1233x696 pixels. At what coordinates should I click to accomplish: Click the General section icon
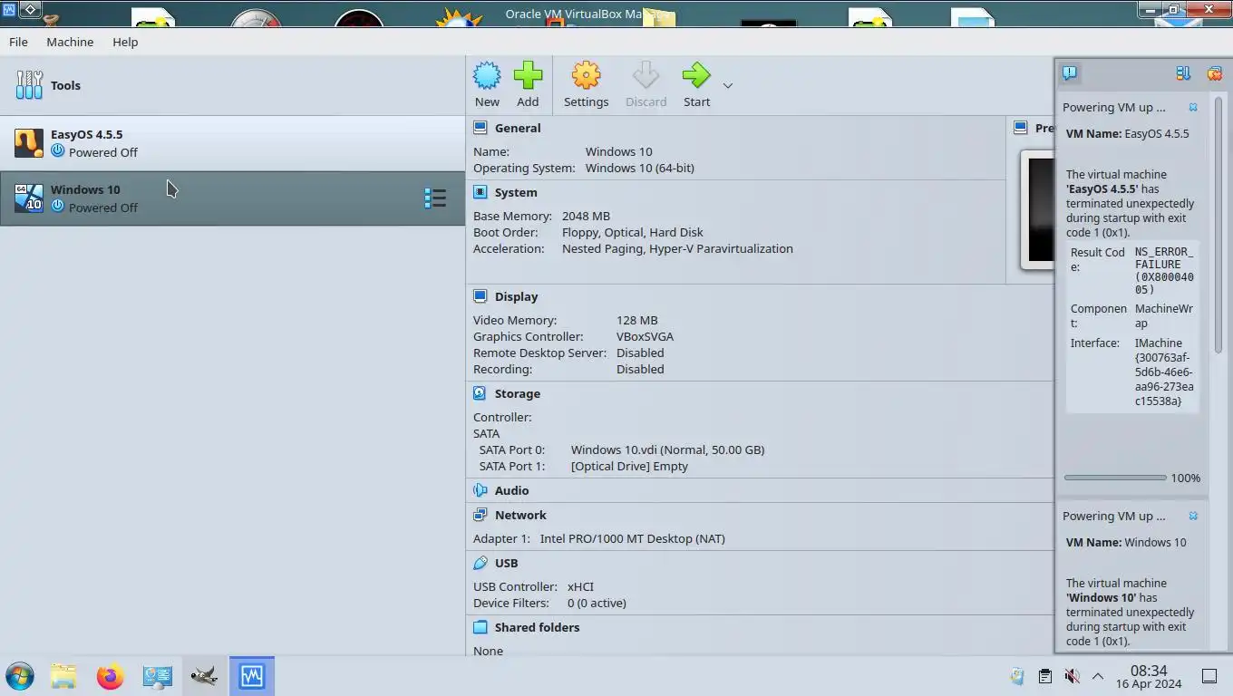[481, 128]
